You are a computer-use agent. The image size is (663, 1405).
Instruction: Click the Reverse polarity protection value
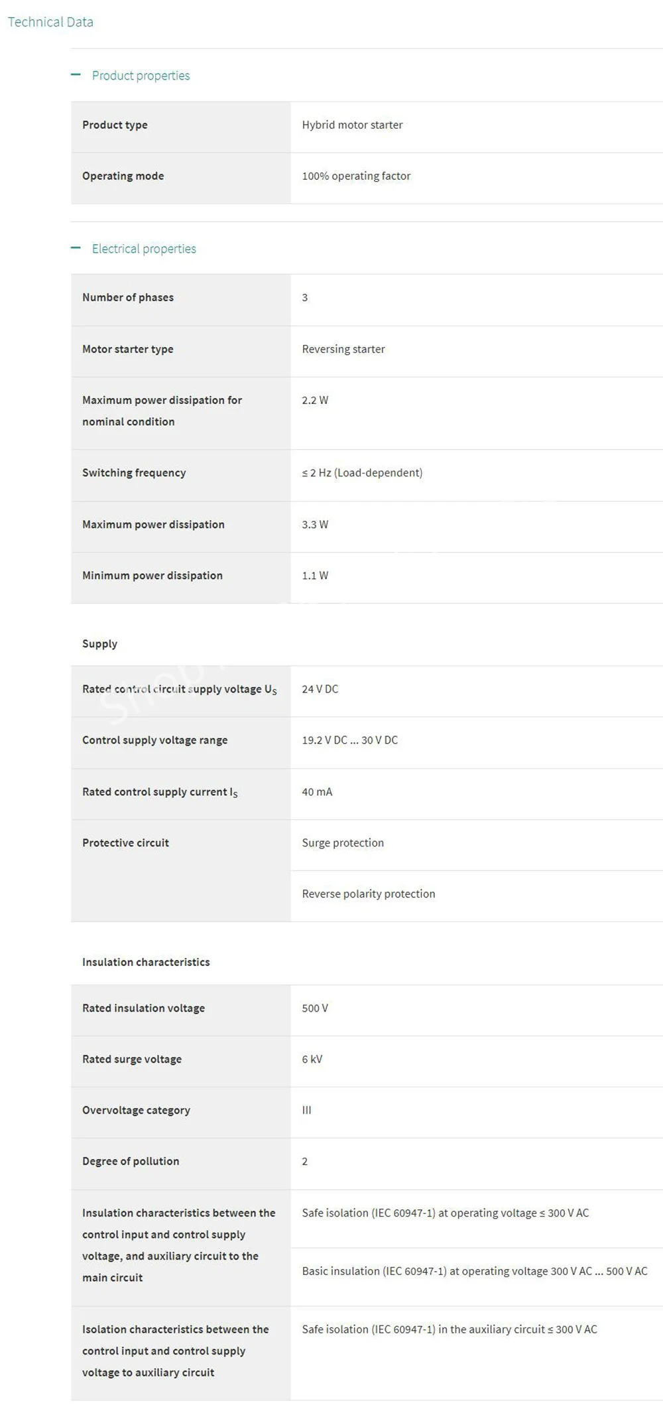[x=368, y=894]
